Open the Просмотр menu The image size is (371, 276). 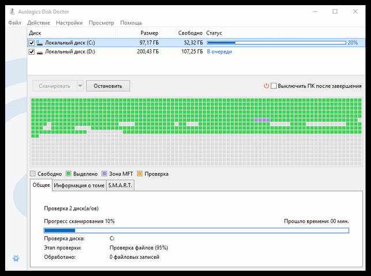coord(101,23)
